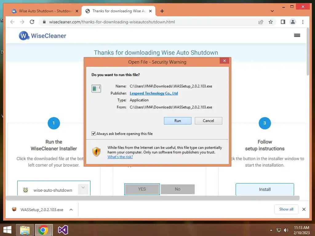Click 'Thanks for downloading Wise Auto Shutdown' headline
Screen dimensions: 315x236
156,53
